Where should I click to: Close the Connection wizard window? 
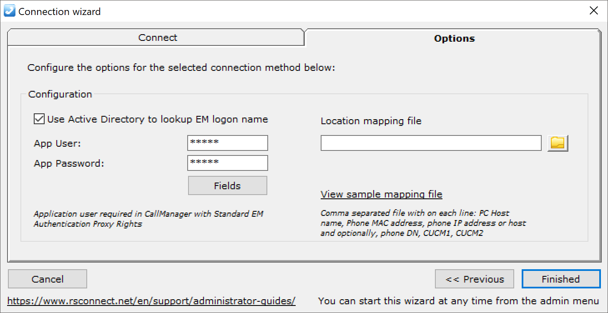(x=594, y=11)
